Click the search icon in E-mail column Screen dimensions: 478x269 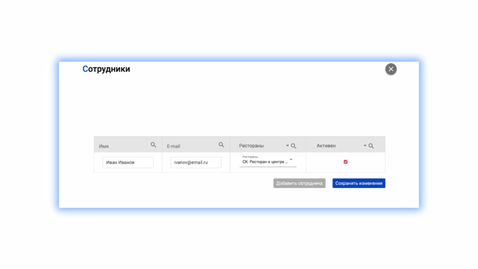pos(221,145)
